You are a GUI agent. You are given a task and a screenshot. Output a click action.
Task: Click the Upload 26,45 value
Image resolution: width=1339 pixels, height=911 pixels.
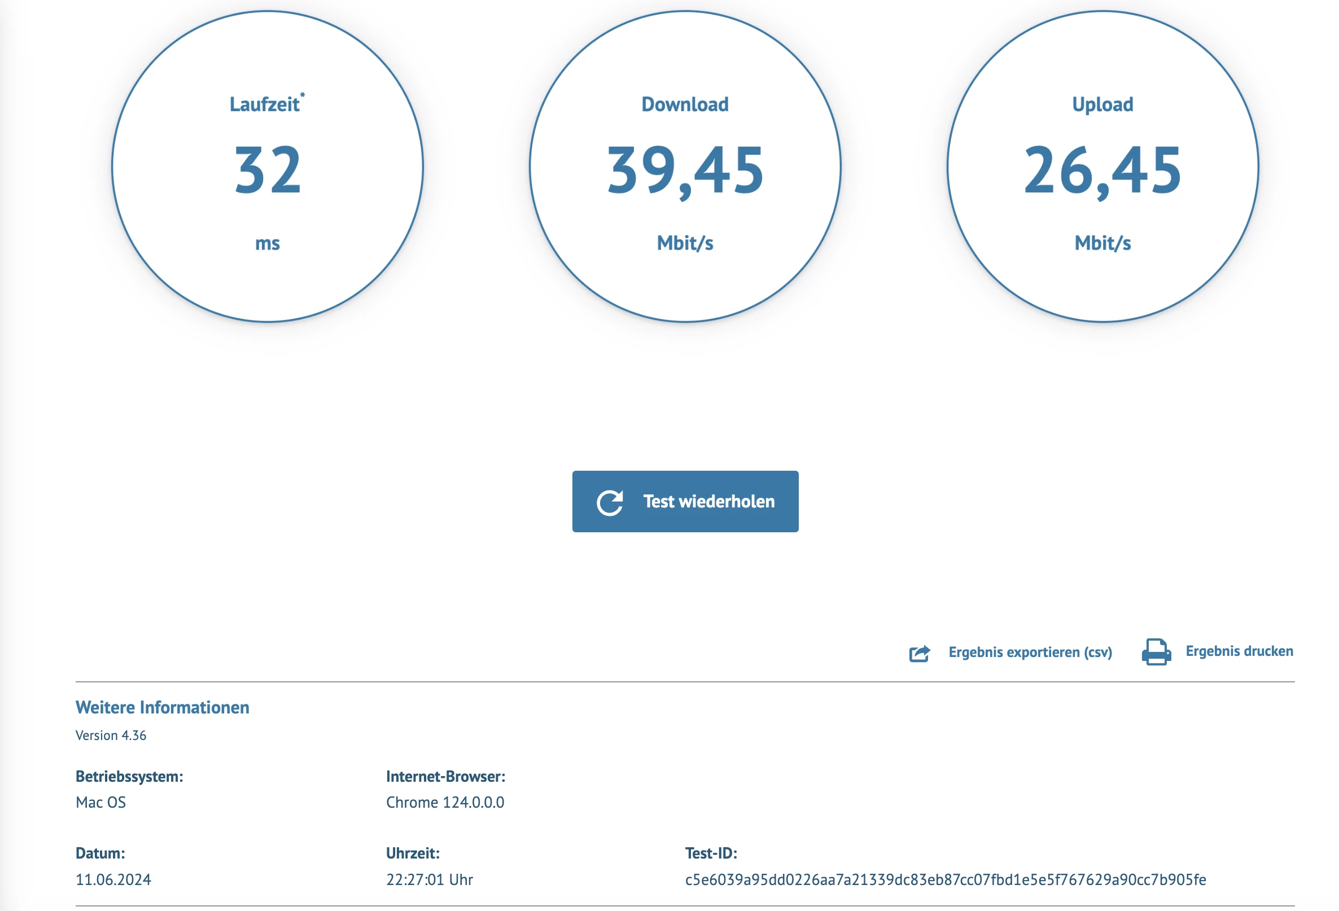point(1102,170)
